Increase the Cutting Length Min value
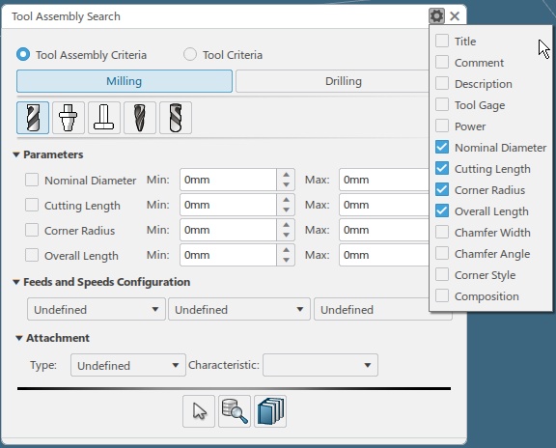The width and height of the screenshot is (556, 448). [286, 200]
